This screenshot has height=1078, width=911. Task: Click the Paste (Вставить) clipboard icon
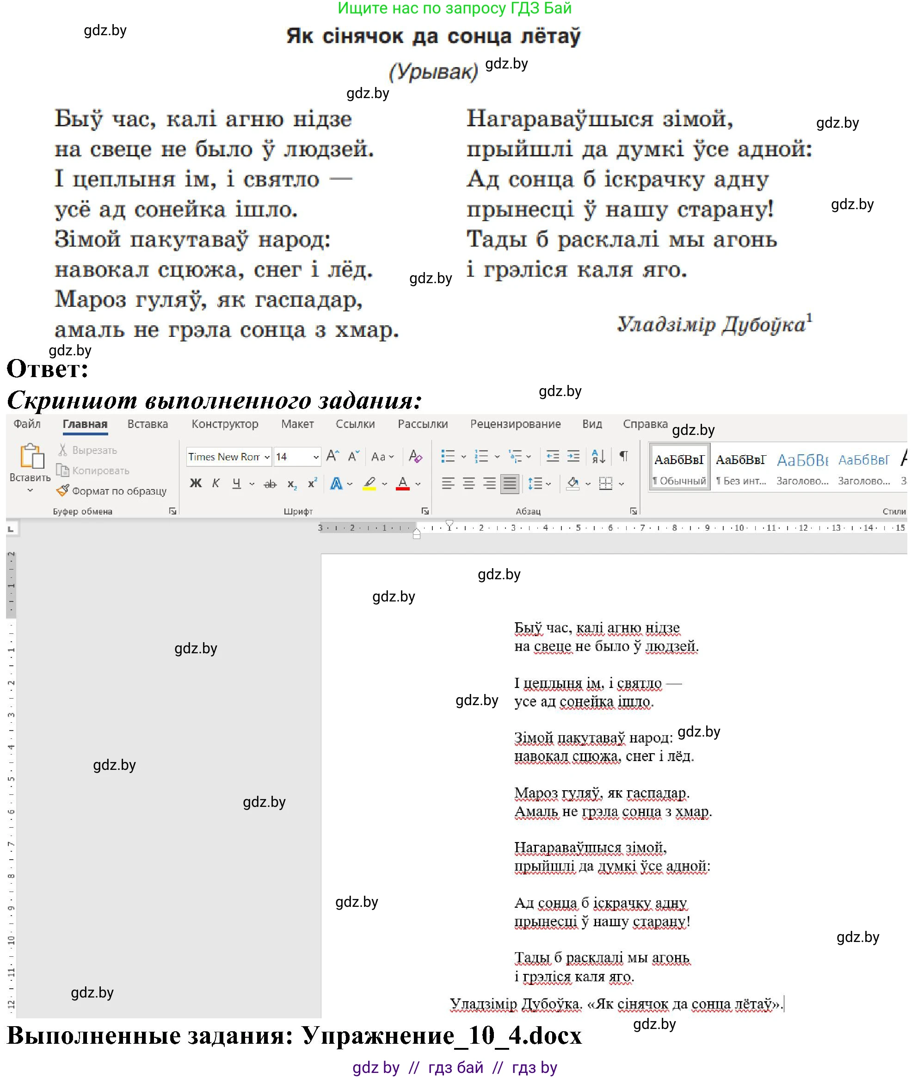[31, 456]
